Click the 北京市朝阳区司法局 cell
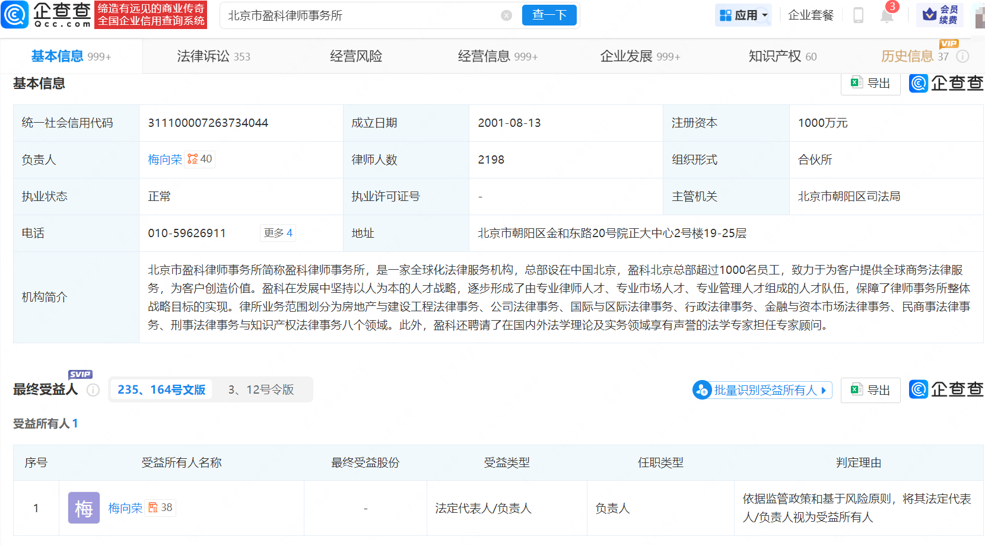Viewport: 985px width, 546px height. point(849,196)
